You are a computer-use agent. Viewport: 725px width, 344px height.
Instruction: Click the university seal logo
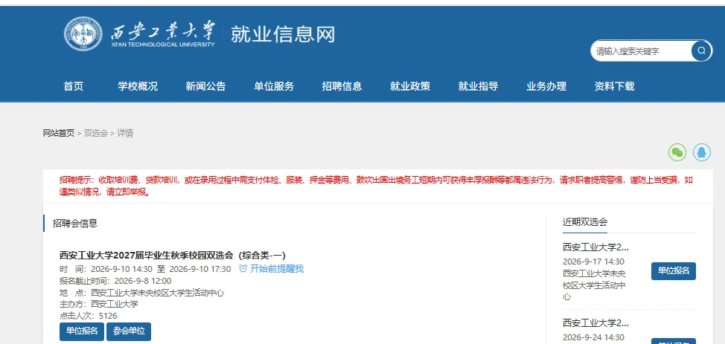point(83,34)
